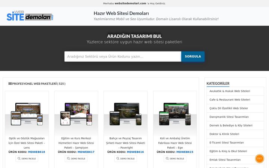Select Eğitim & Kreş & Okul Siteleri category
The width and height of the screenshot is (269, 168).
click(x=235, y=151)
